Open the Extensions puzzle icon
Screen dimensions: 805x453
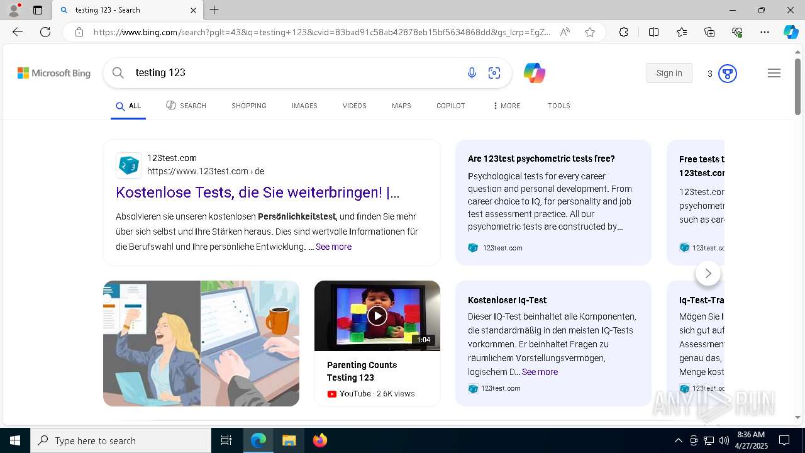[x=623, y=32]
